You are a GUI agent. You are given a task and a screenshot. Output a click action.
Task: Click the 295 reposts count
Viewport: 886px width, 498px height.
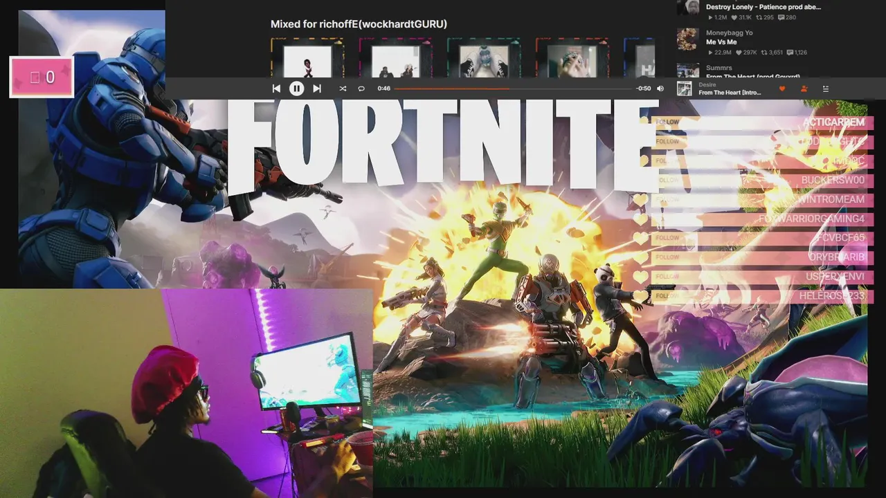[764, 17]
